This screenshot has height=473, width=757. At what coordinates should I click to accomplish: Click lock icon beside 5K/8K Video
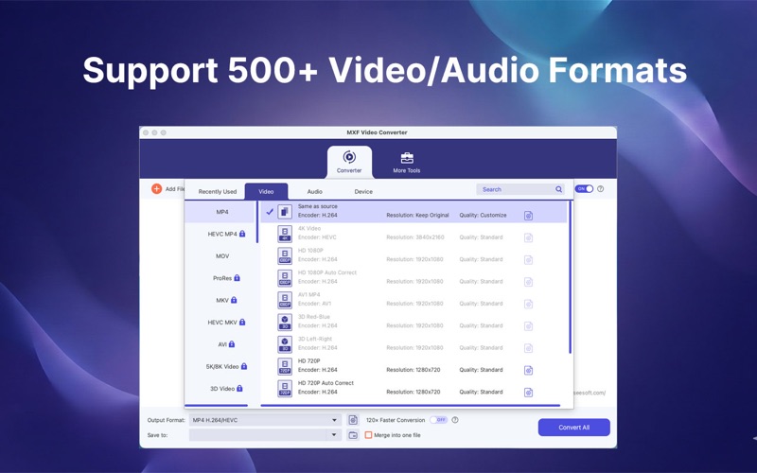(x=244, y=366)
